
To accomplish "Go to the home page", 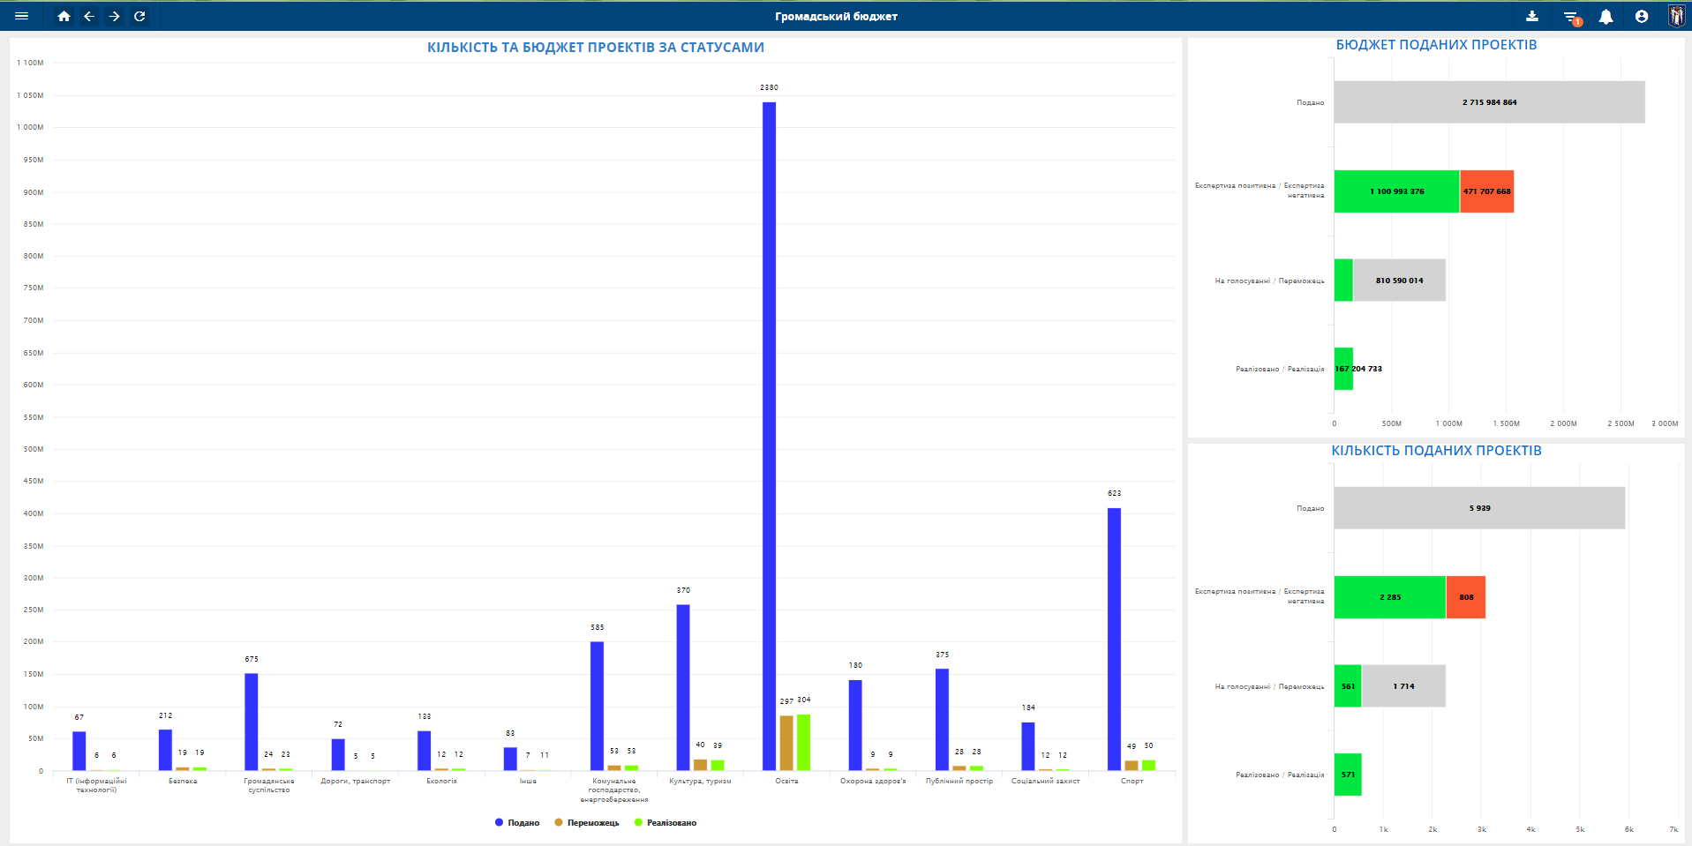I will click(x=64, y=16).
